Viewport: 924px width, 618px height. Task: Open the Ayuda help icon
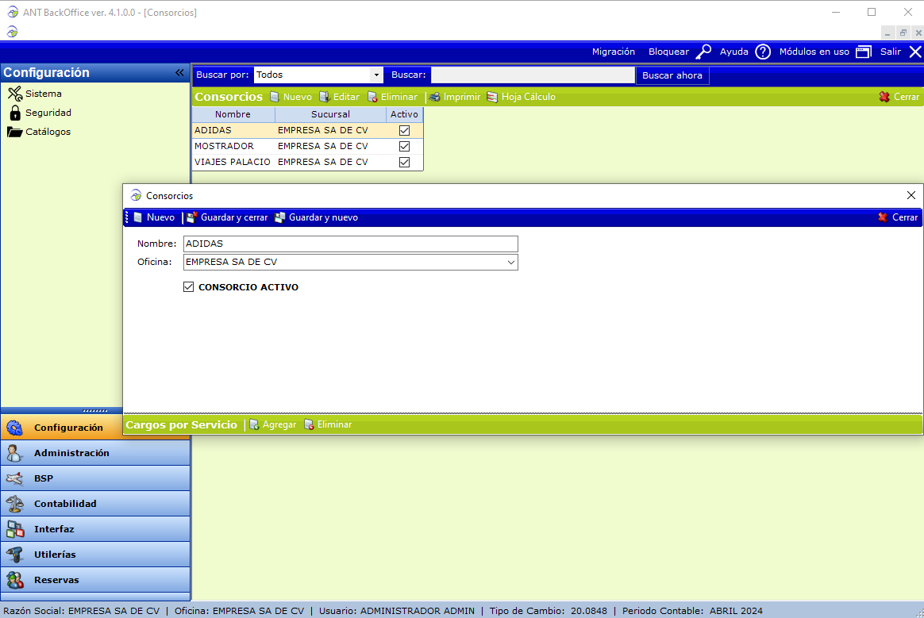tap(762, 52)
